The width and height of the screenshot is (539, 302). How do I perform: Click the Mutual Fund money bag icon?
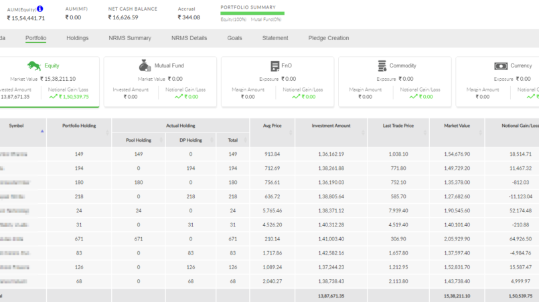(145, 65)
